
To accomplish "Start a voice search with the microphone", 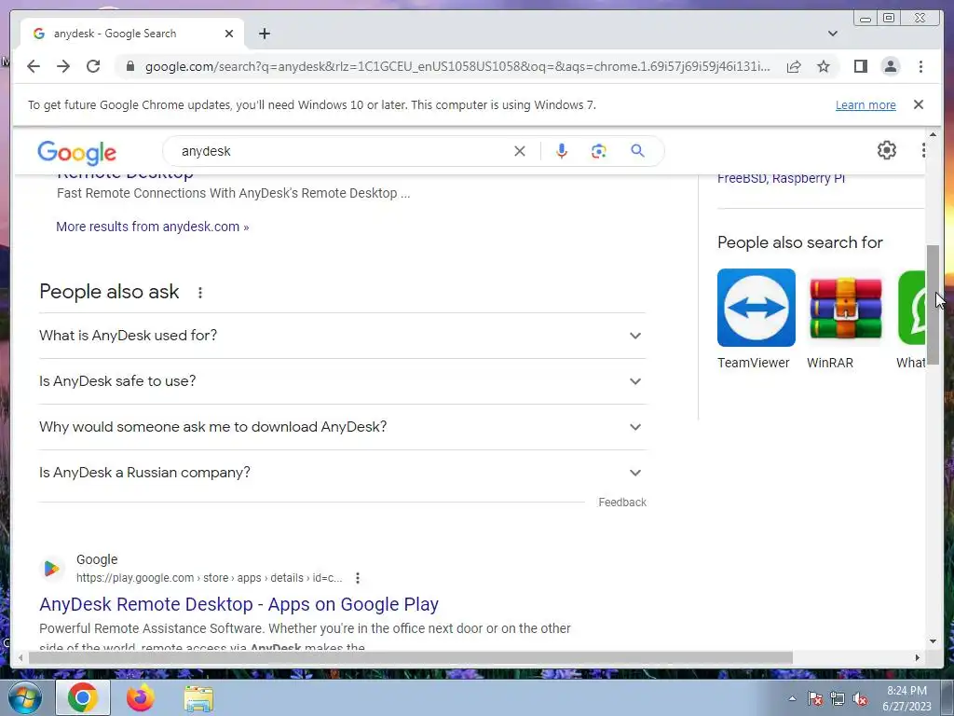I will click(562, 151).
